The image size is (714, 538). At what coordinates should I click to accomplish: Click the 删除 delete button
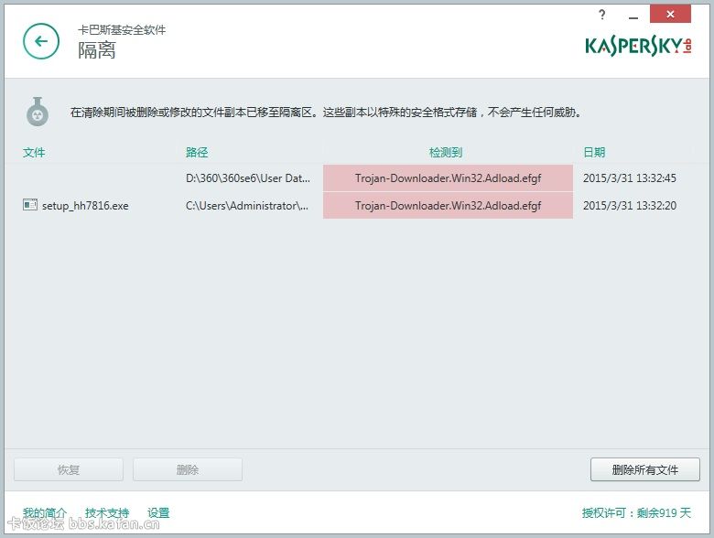pyautogui.click(x=188, y=469)
